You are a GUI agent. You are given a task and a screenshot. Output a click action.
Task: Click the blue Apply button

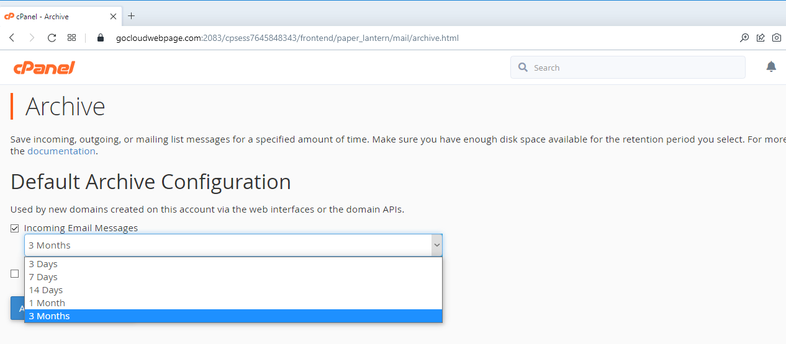pos(17,308)
